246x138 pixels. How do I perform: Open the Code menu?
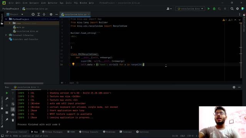point(43,3)
